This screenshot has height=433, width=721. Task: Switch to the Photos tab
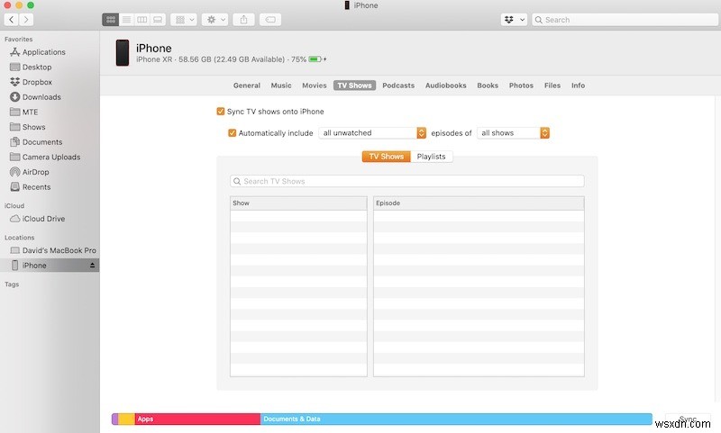pos(521,86)
